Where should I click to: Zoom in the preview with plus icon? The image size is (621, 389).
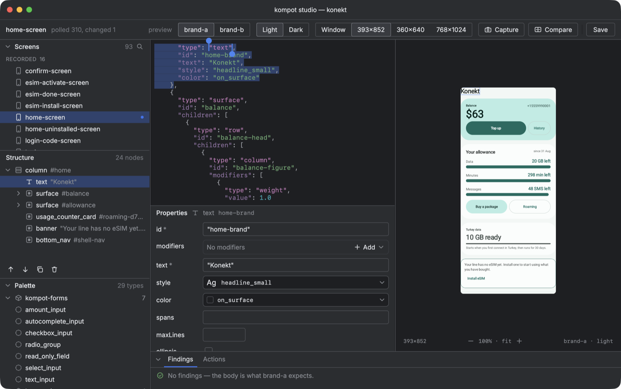click(x=519, y=341)
